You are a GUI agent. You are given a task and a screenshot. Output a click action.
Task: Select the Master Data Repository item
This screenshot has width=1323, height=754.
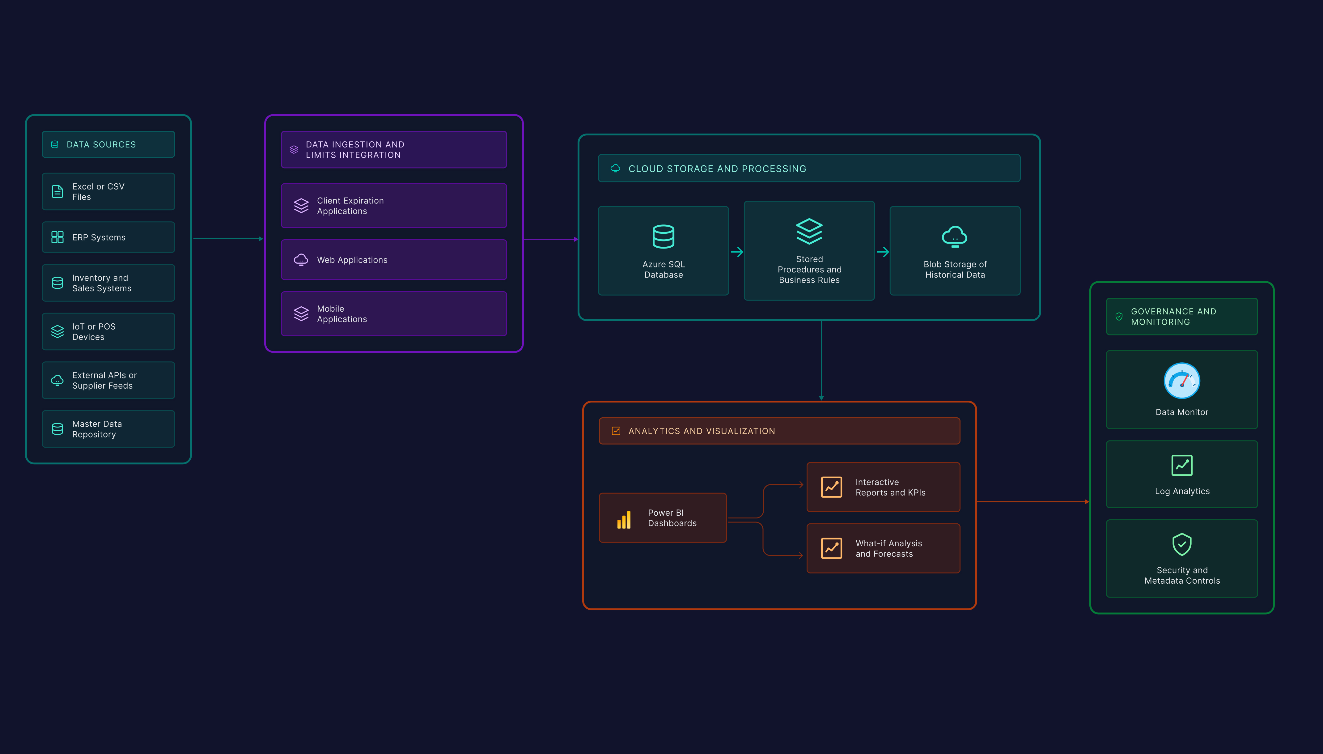click(108, 429)
